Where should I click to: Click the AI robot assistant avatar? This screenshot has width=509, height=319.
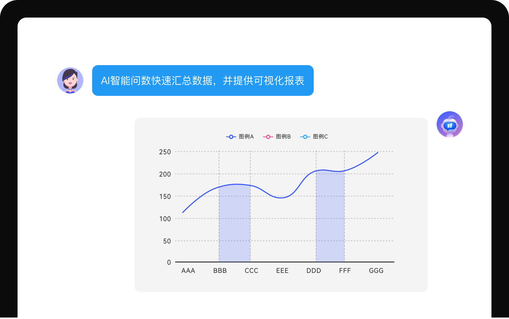pos(449,124)
